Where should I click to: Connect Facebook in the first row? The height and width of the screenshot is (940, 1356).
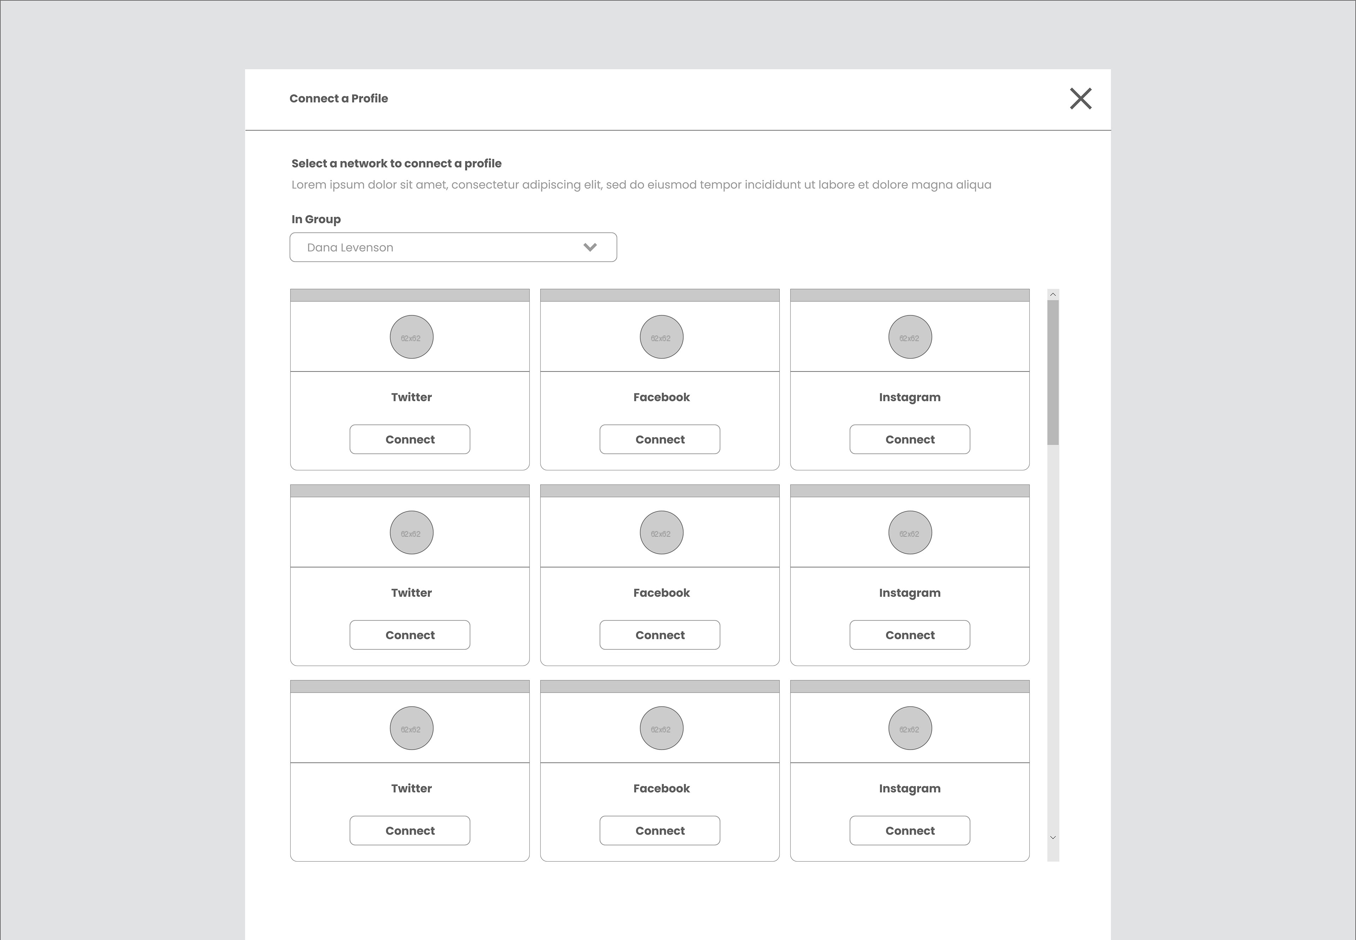pyautogui.click(x=660, y=439)
